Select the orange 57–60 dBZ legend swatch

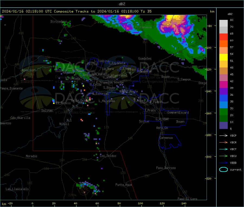(223, 44)
